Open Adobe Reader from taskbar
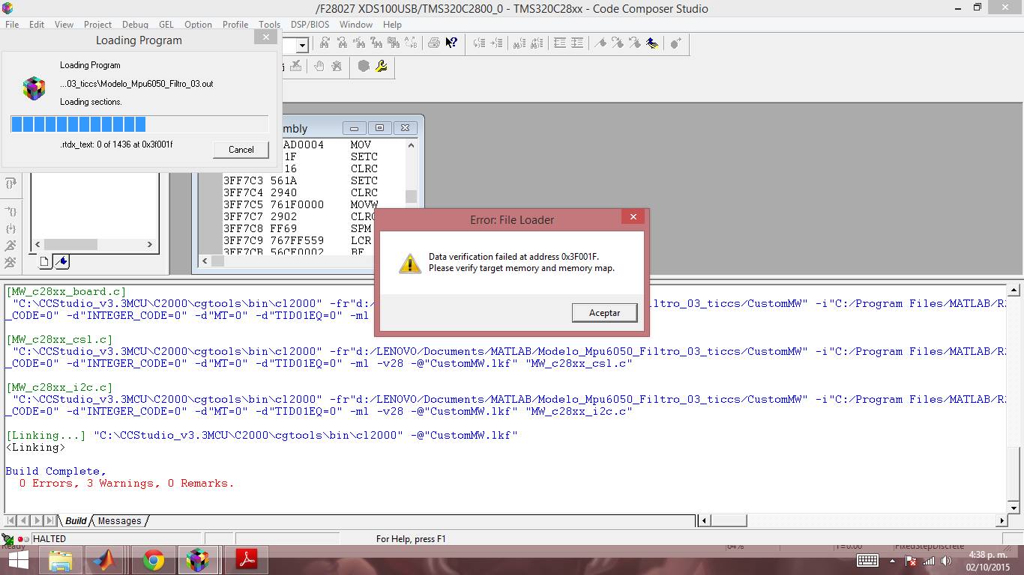The height and width of the screenshot is (575, 1024). click(247, 560)
